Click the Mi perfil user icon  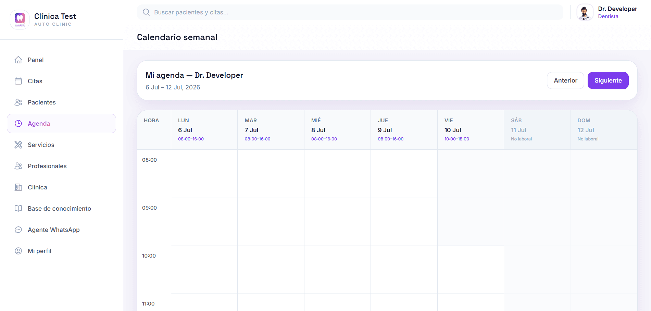coord(18,251)
